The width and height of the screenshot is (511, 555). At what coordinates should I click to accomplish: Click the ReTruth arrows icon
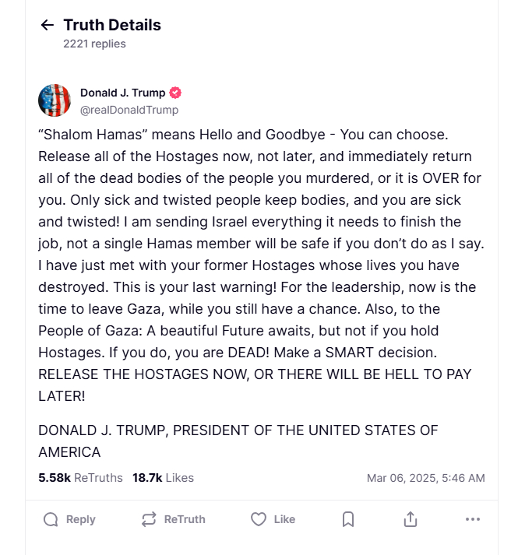coord(149,519)
